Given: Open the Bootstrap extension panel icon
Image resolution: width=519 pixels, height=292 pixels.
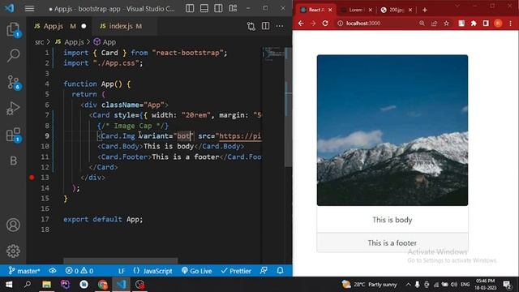Looking at the screenshot, I should [x=13, y=161].
